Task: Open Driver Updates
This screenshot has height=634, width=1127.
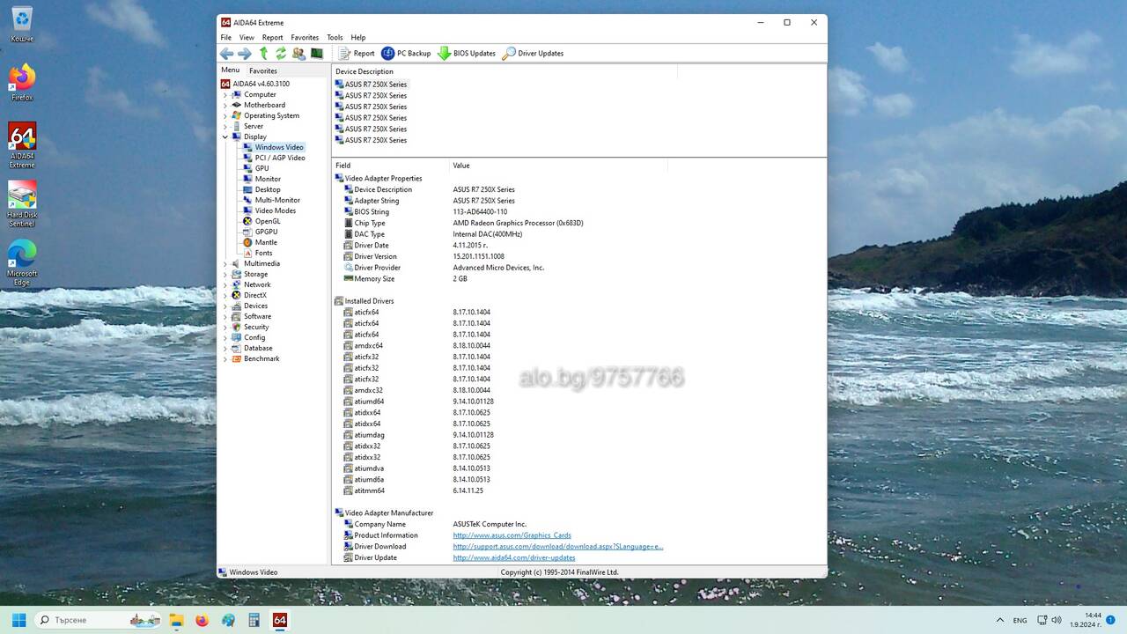Action: 533,54
